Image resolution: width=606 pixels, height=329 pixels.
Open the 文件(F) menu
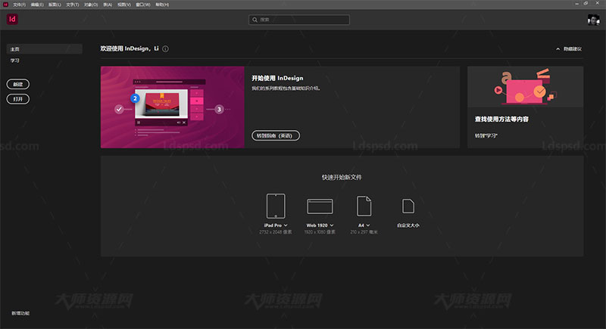(19, 5)
